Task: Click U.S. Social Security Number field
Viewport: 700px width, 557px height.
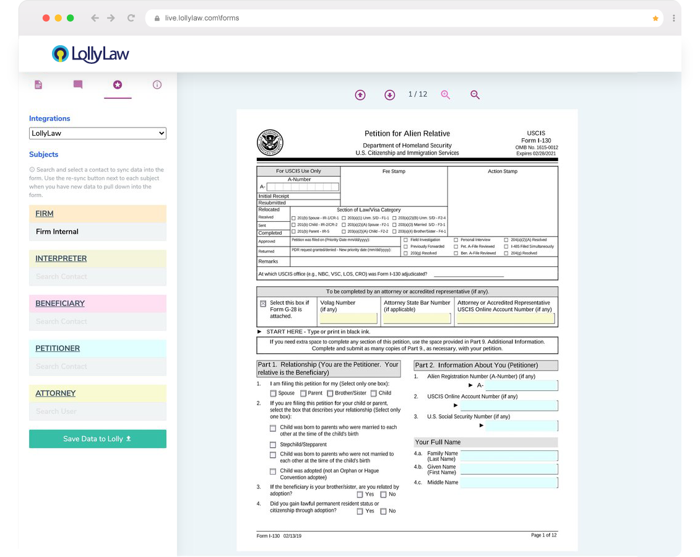Action: pos(521,426)
